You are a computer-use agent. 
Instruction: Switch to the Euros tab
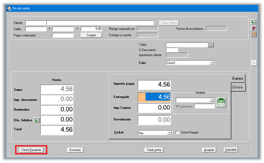point(238,78)
